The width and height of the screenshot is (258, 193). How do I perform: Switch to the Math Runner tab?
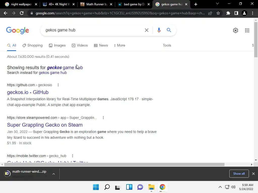pos(96,4)
